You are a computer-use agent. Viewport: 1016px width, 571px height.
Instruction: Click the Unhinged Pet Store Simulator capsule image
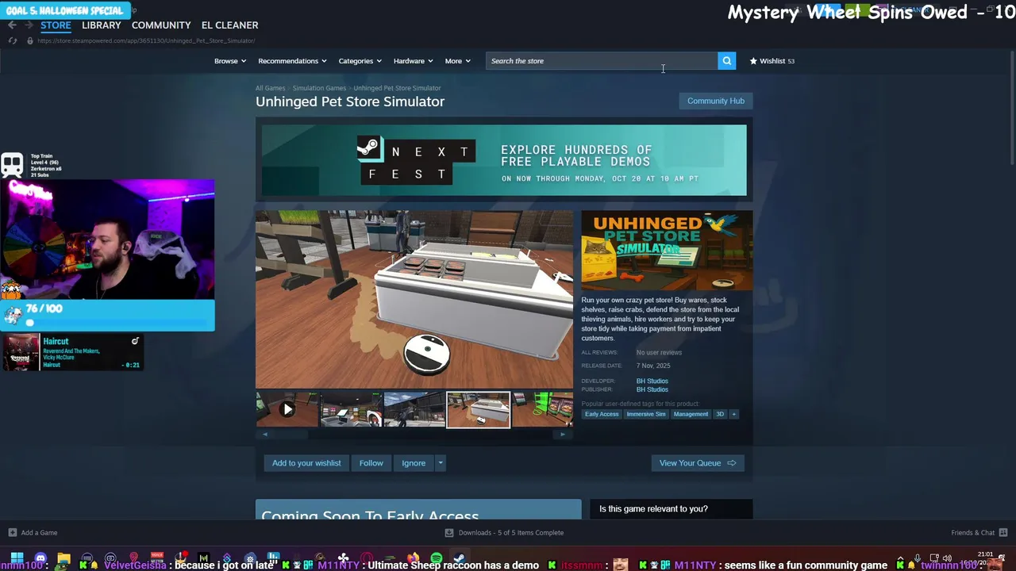coord(667,251)
